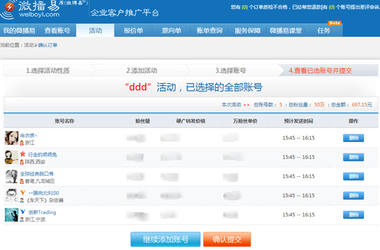The image size is (380, 250).
Task: Click avatar of the 陕西,西安 account
Action: click(11, 157)
